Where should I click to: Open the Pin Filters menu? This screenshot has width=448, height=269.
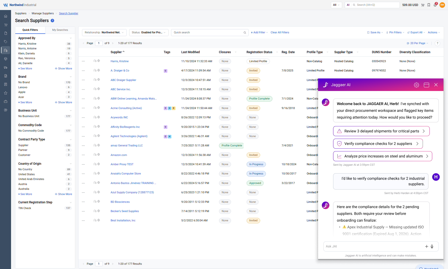[395, 33]
